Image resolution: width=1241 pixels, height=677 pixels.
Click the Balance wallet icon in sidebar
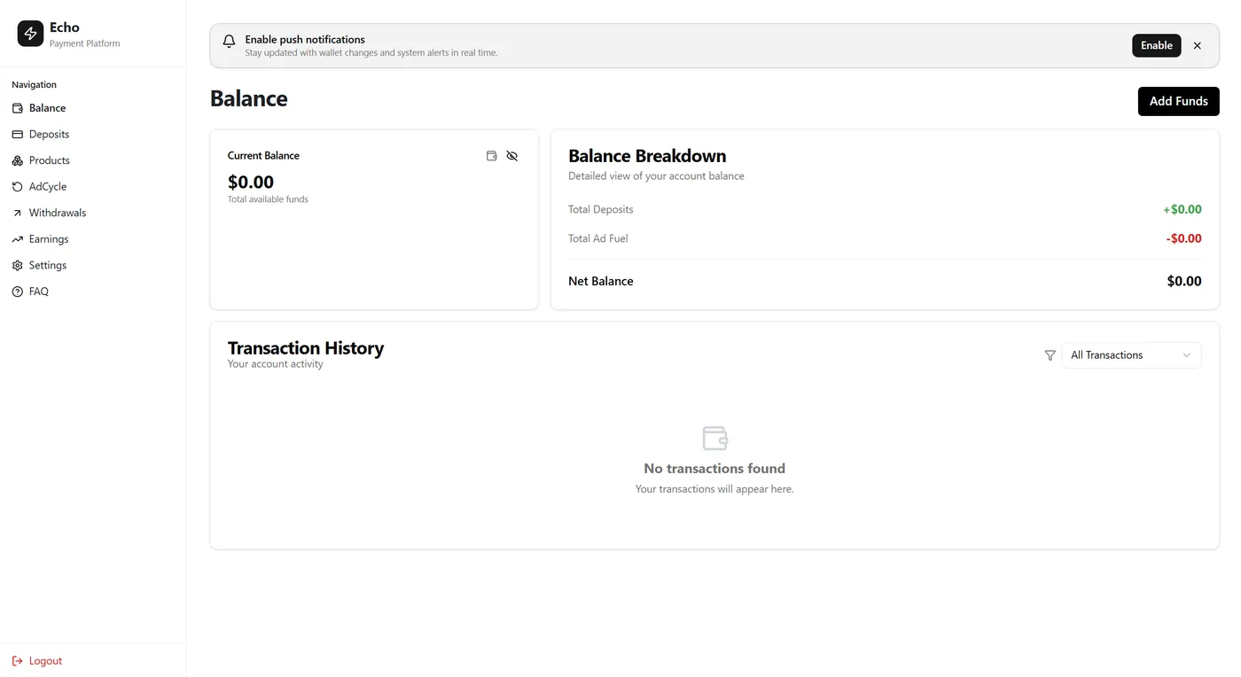click(x=17, y=108)
